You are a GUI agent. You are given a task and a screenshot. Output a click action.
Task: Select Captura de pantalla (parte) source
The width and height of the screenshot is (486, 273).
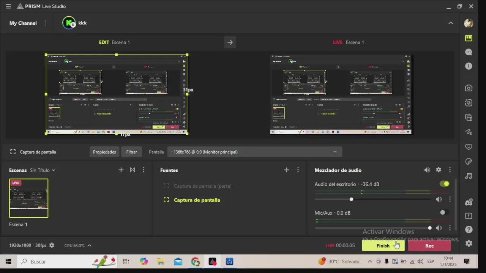coord(202,186)
